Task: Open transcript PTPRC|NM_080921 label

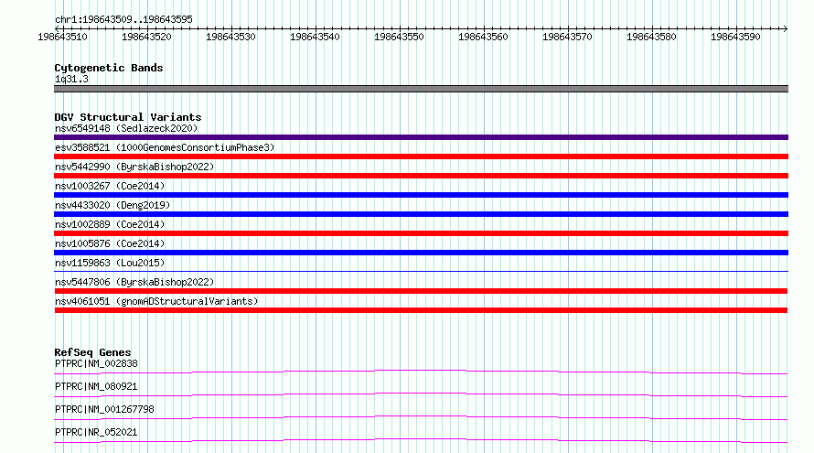Action: tap(96, 386)
